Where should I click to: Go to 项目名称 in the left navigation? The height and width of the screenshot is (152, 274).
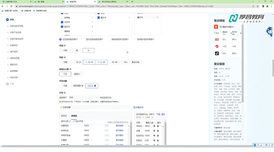click(14, 77)
